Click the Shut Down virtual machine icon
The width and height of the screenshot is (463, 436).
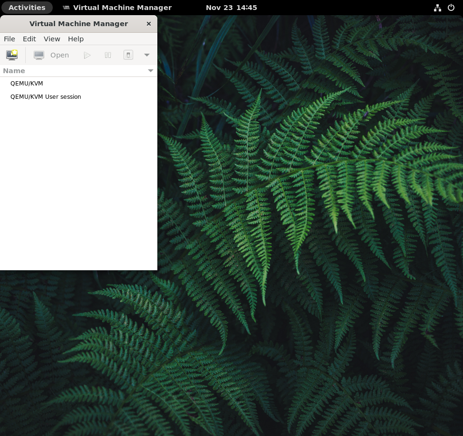(128, 55)
